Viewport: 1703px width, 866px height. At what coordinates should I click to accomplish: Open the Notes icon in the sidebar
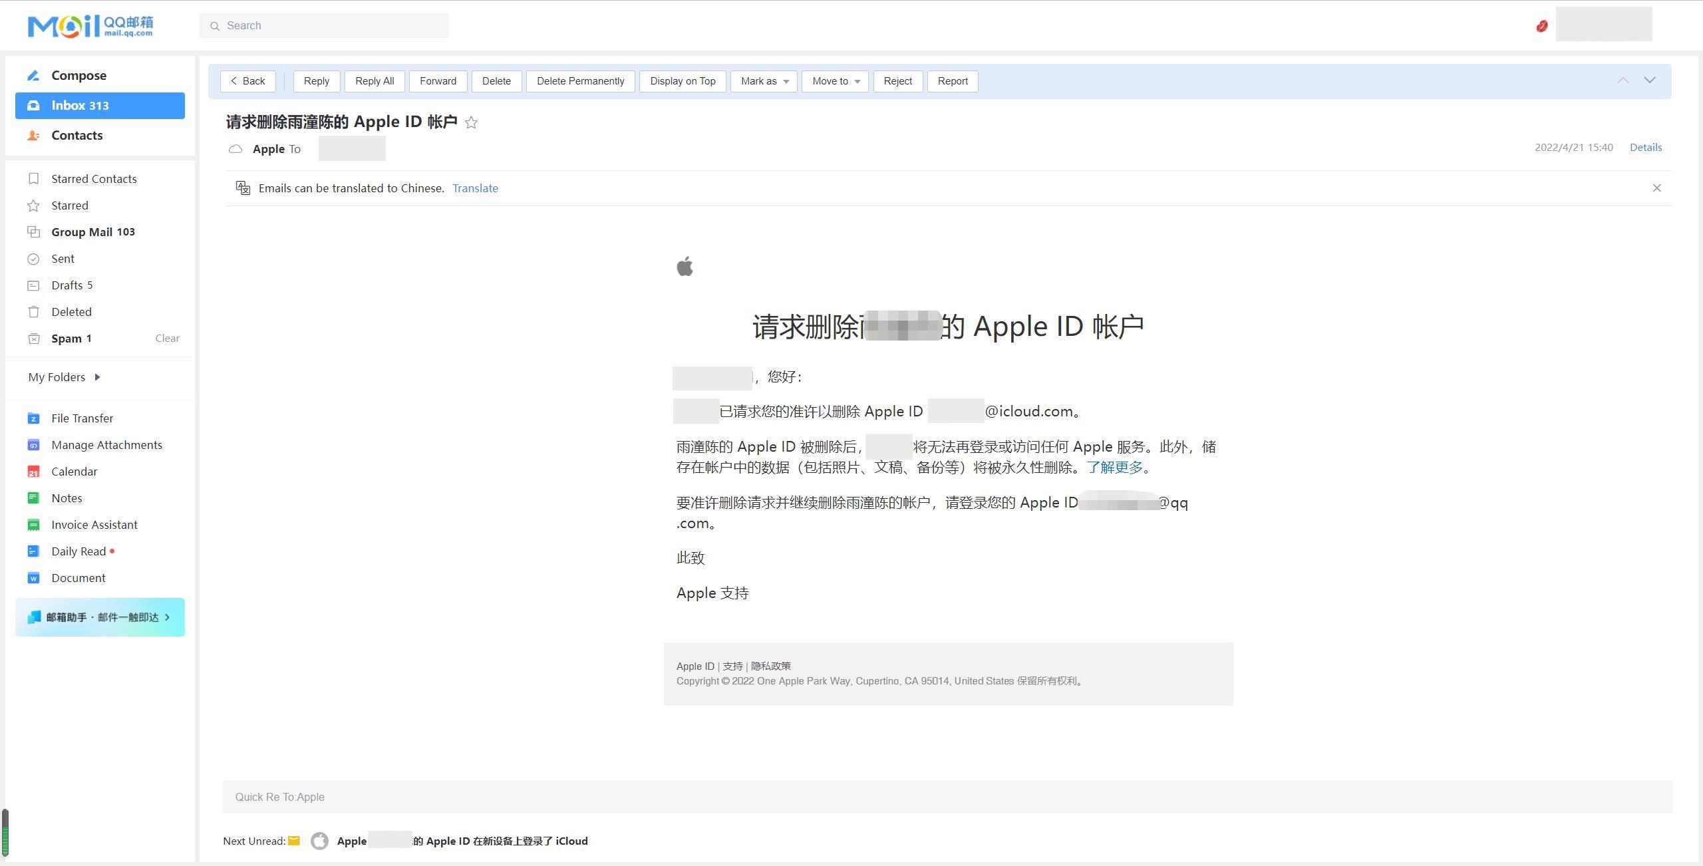coord(33,498)
